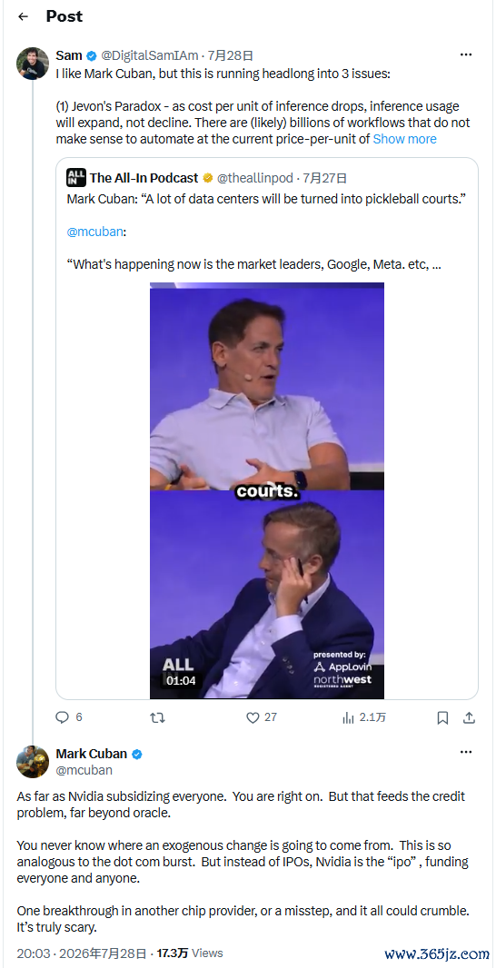Expand Sam's post with Show more
Image resolution: width=496 pixels, height=968 pixels.
404,139
